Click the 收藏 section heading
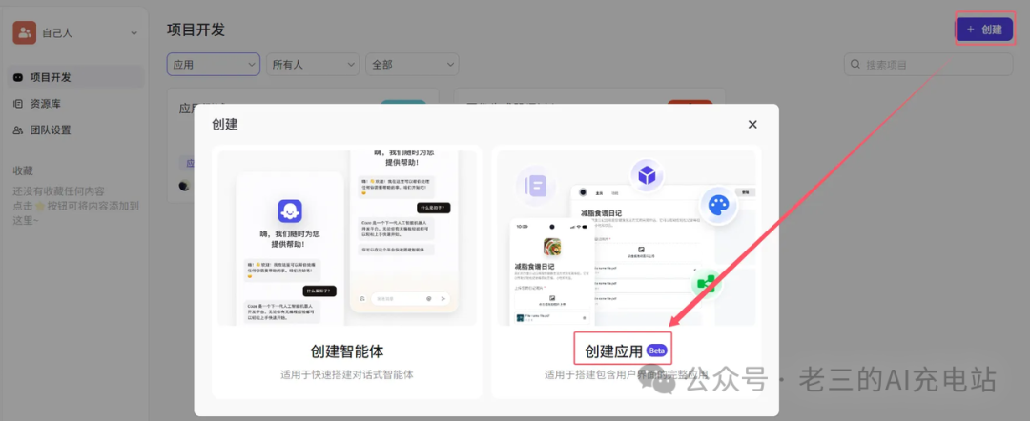The width and height of the screenshot is (1030, 421). [x=23, y=170]
